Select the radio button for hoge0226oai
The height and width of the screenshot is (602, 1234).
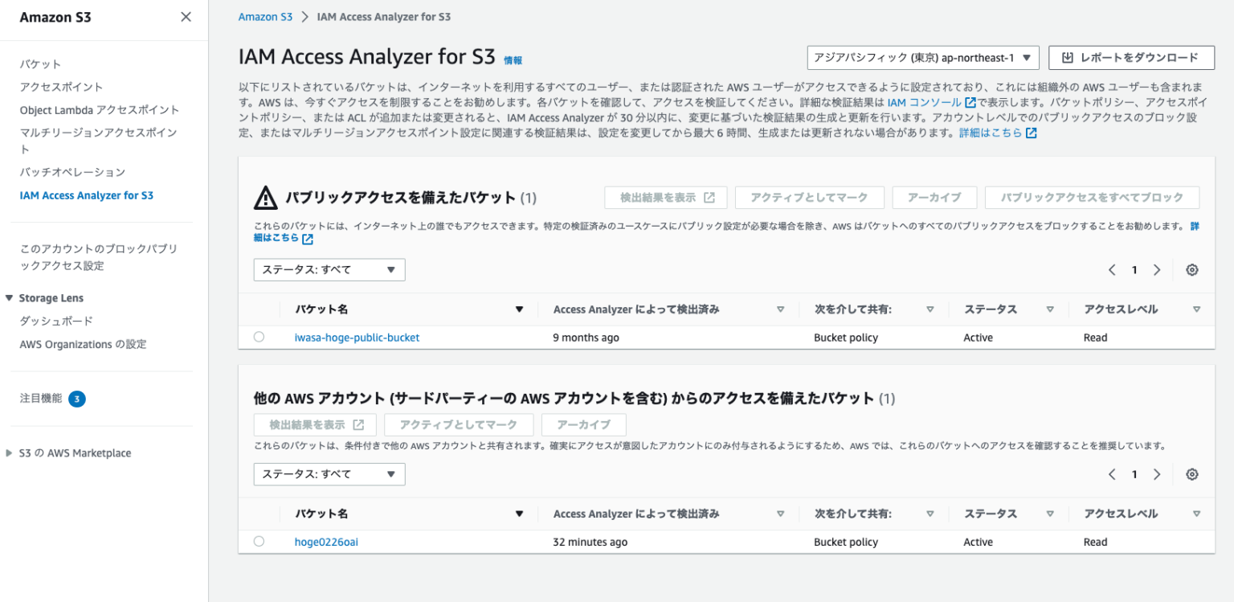point(259,541)
